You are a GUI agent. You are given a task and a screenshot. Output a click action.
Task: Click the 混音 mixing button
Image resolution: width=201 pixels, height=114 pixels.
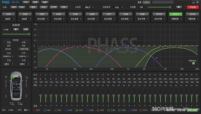click(64, 7)
